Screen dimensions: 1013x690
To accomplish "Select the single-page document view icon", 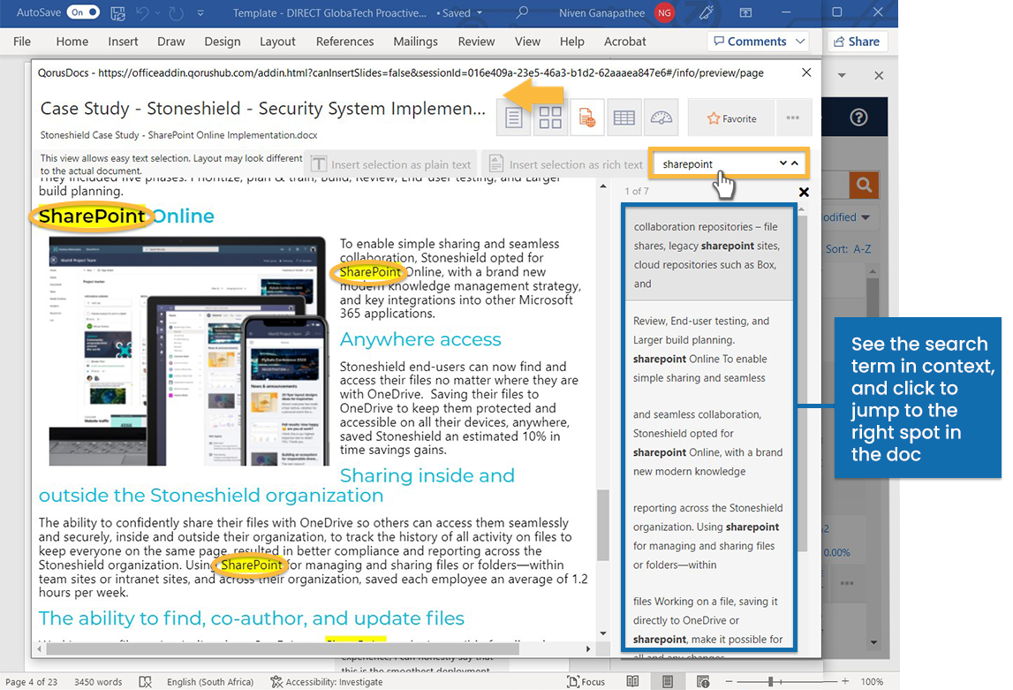I will click(x=513, y=117).
